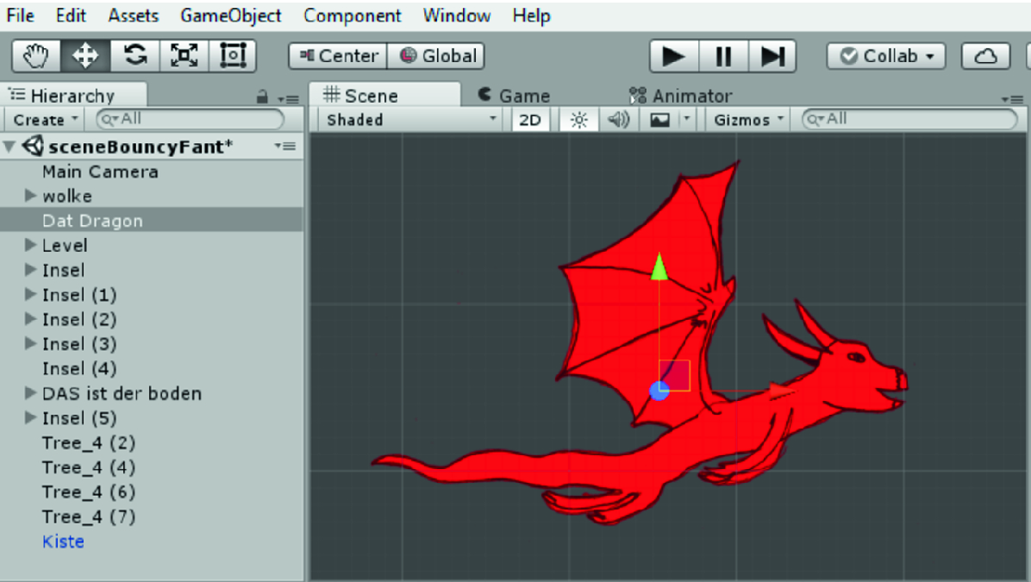1031x582 pixels.
Task: Open the Assets menu
Action: tap(134, 16)
